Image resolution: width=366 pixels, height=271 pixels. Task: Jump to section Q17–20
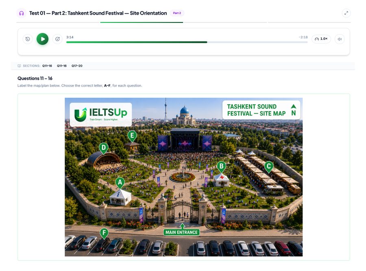77,66
